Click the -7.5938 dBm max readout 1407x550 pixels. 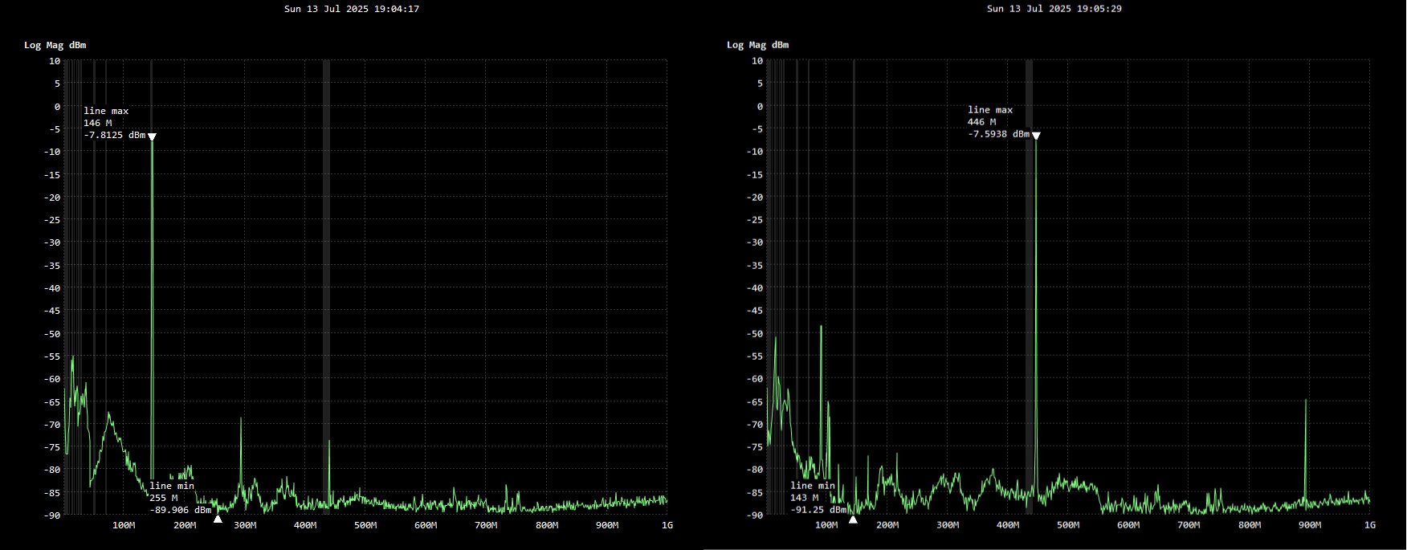click(x=998, y=134)
